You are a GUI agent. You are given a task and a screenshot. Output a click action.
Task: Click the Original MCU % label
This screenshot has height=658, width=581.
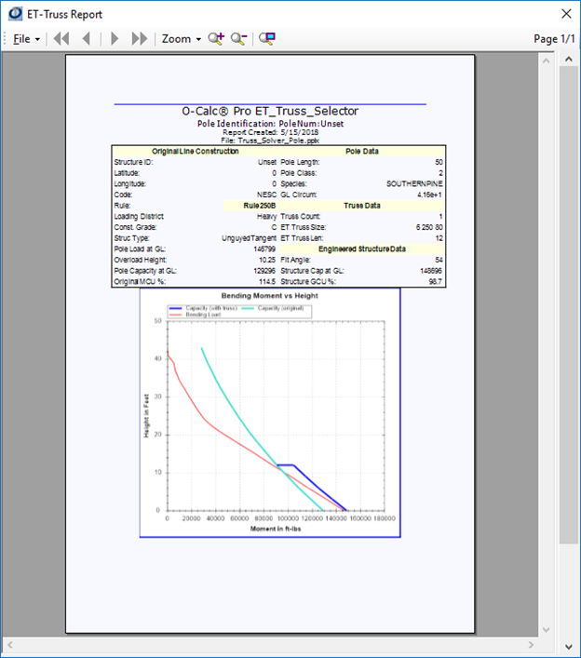140,282
